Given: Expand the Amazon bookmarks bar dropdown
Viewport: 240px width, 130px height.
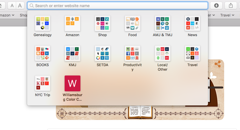Looking at the screenshot, I should pos(7,15).
